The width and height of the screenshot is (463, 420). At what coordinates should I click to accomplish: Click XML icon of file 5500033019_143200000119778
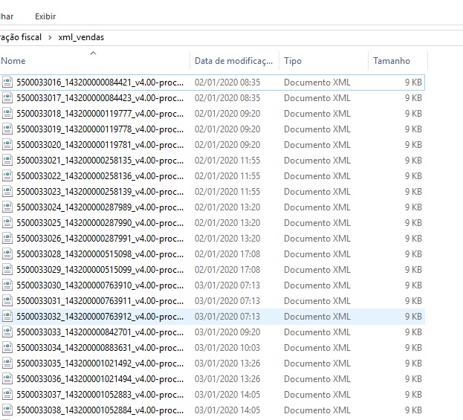coord(7,129)
